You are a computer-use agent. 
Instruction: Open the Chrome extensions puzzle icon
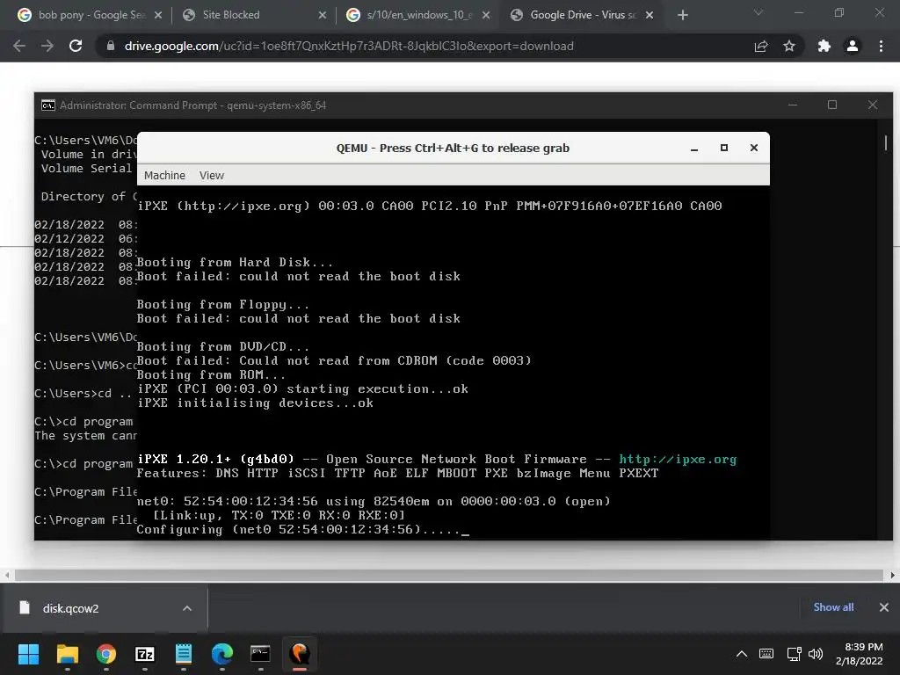pyautogui.click(x=824, y=46)
